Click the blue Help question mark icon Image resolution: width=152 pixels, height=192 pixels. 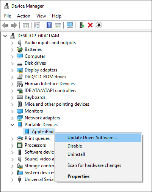coord(49,25)
